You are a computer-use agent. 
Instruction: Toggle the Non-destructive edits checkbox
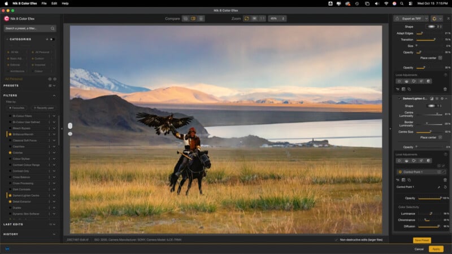336,240
